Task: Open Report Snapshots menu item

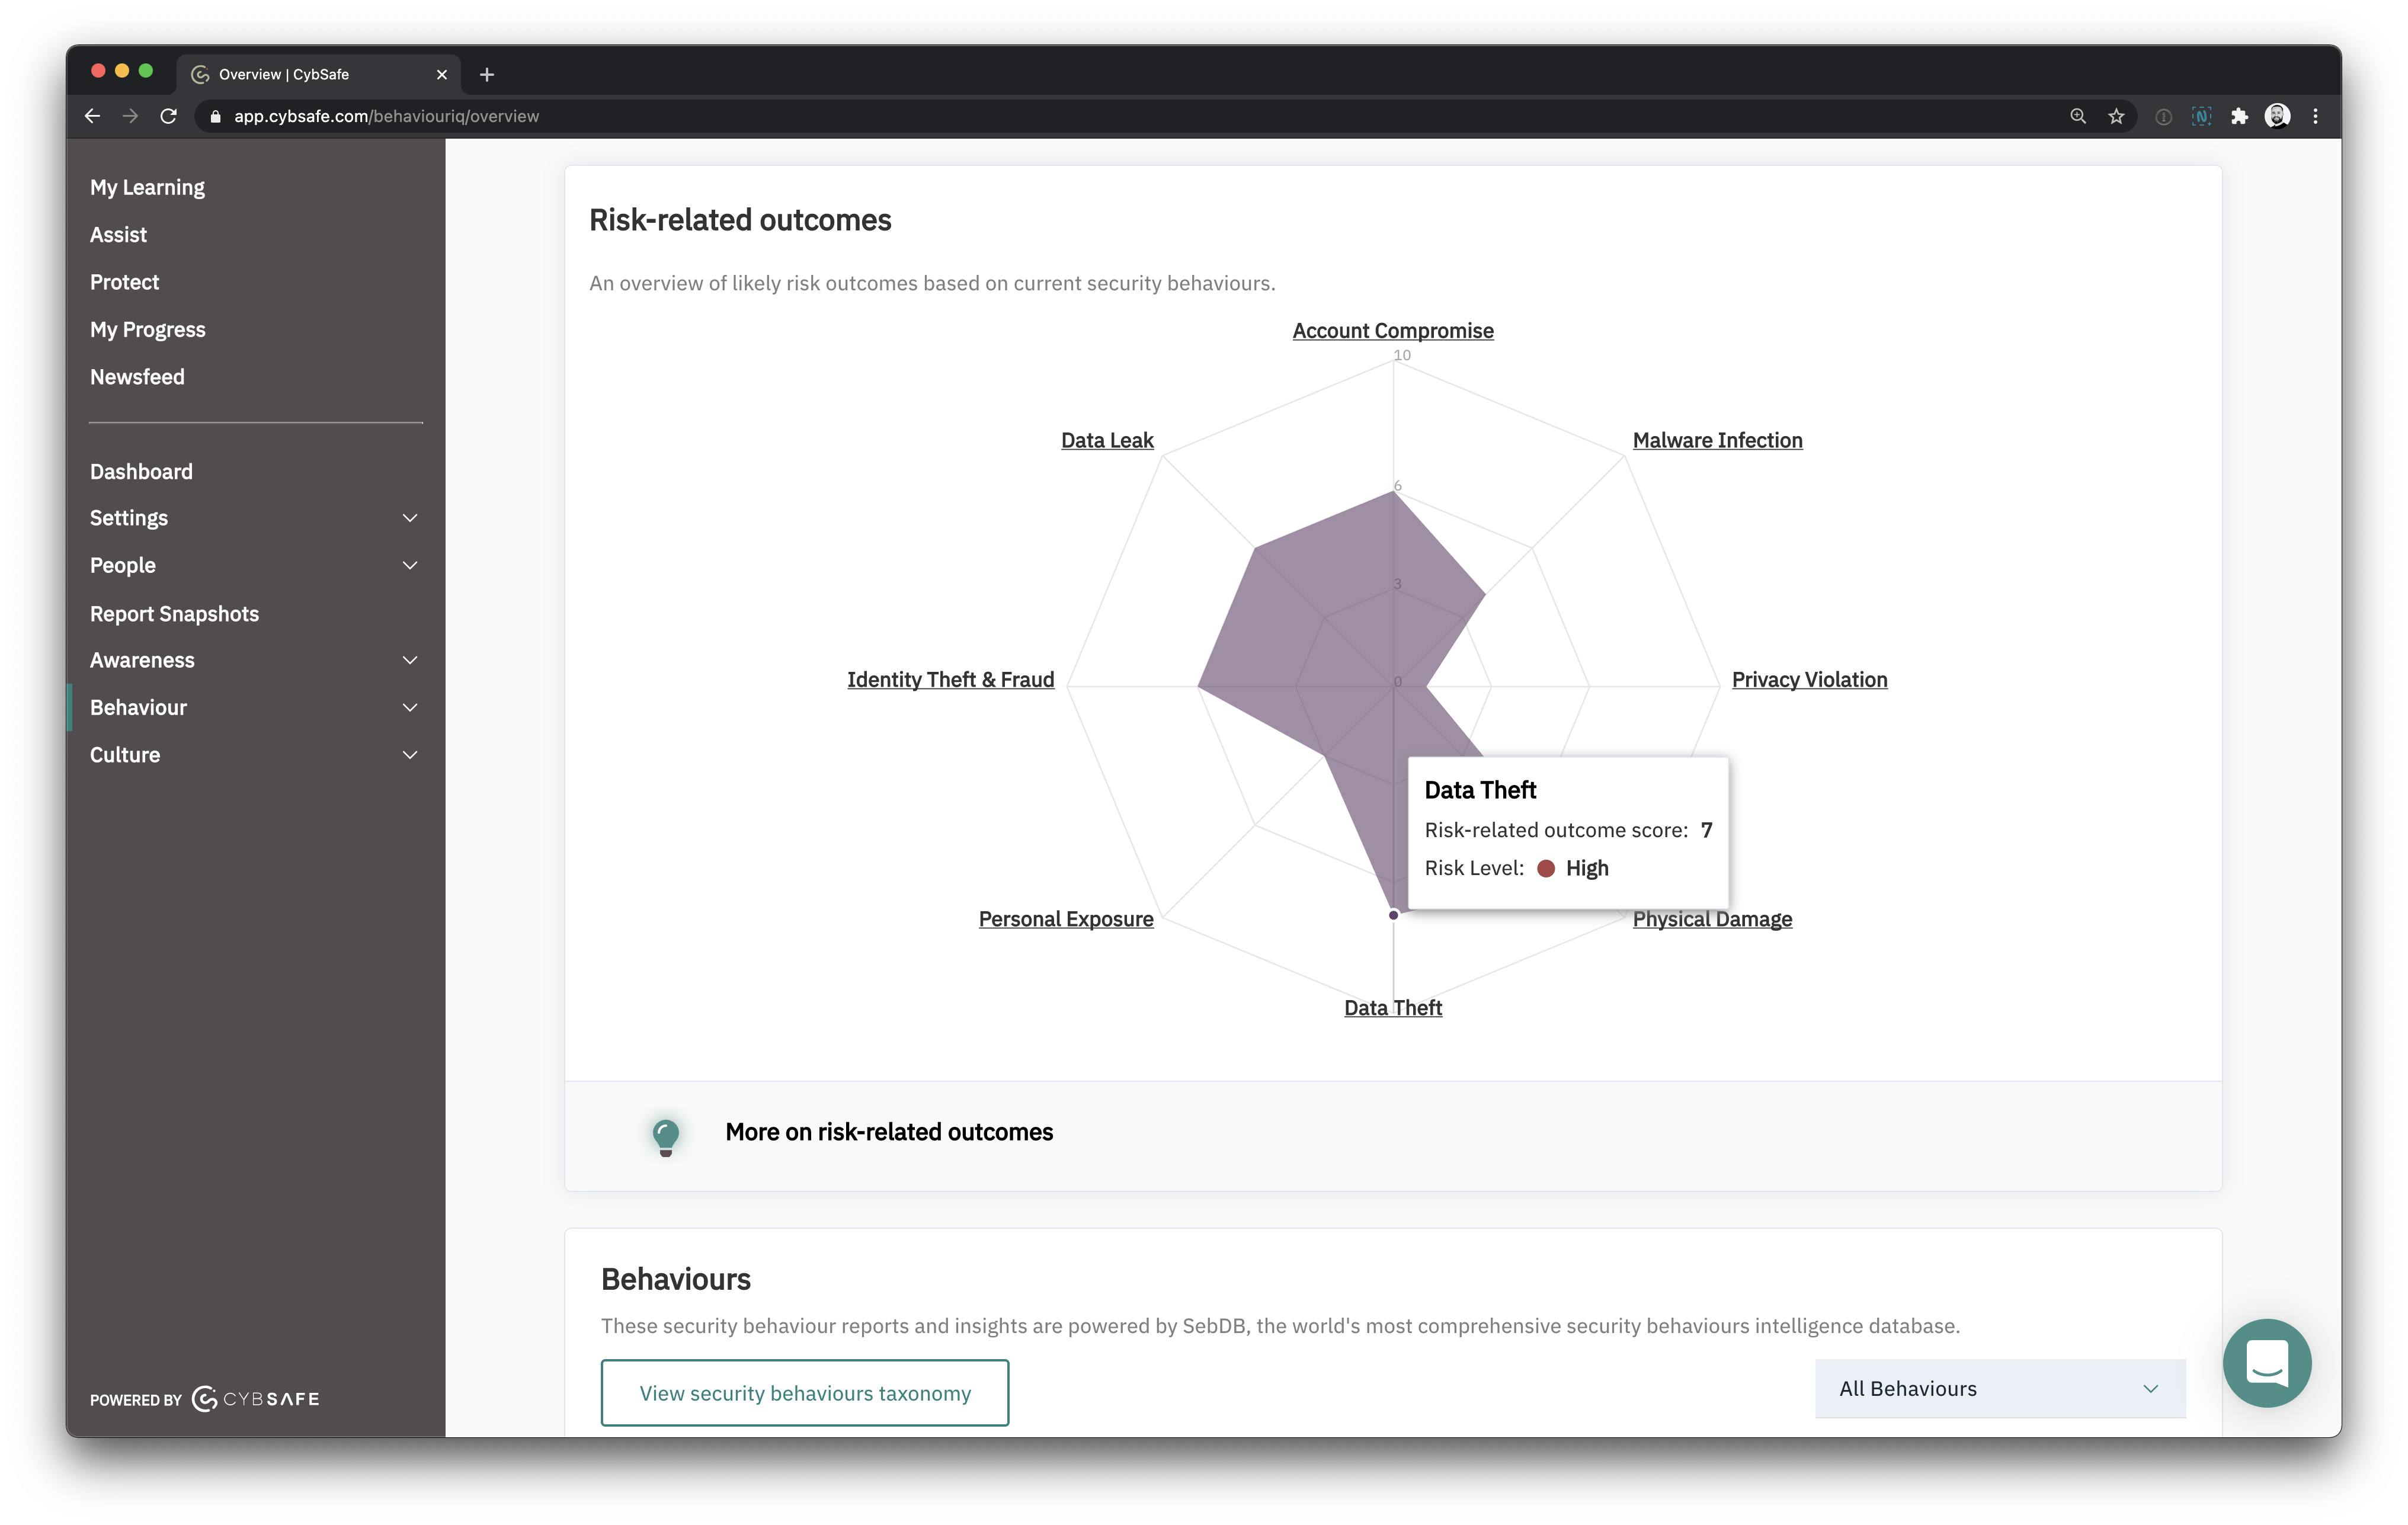Action: coord(174,613)
